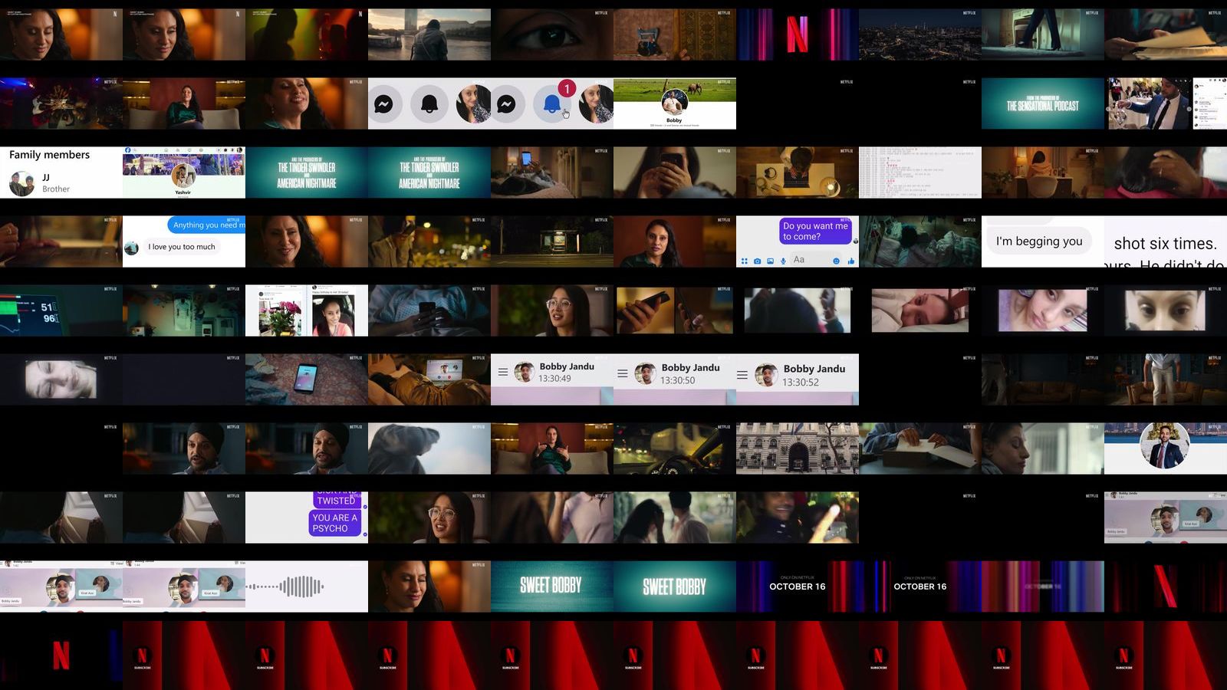The width and height of the screenshot is (1227, 690).
Task: Click JJ's avatar under Family members
Action: (x=21, y=183)
